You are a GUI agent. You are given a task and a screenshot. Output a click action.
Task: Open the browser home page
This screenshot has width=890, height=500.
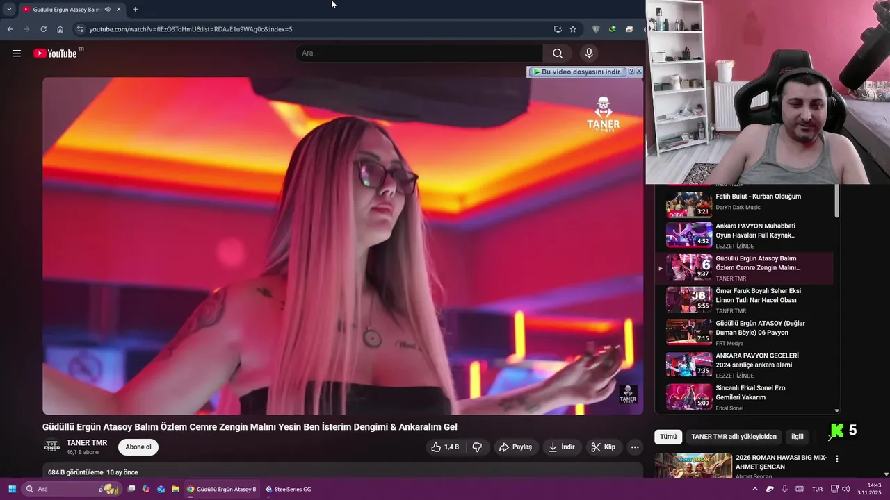60,29
